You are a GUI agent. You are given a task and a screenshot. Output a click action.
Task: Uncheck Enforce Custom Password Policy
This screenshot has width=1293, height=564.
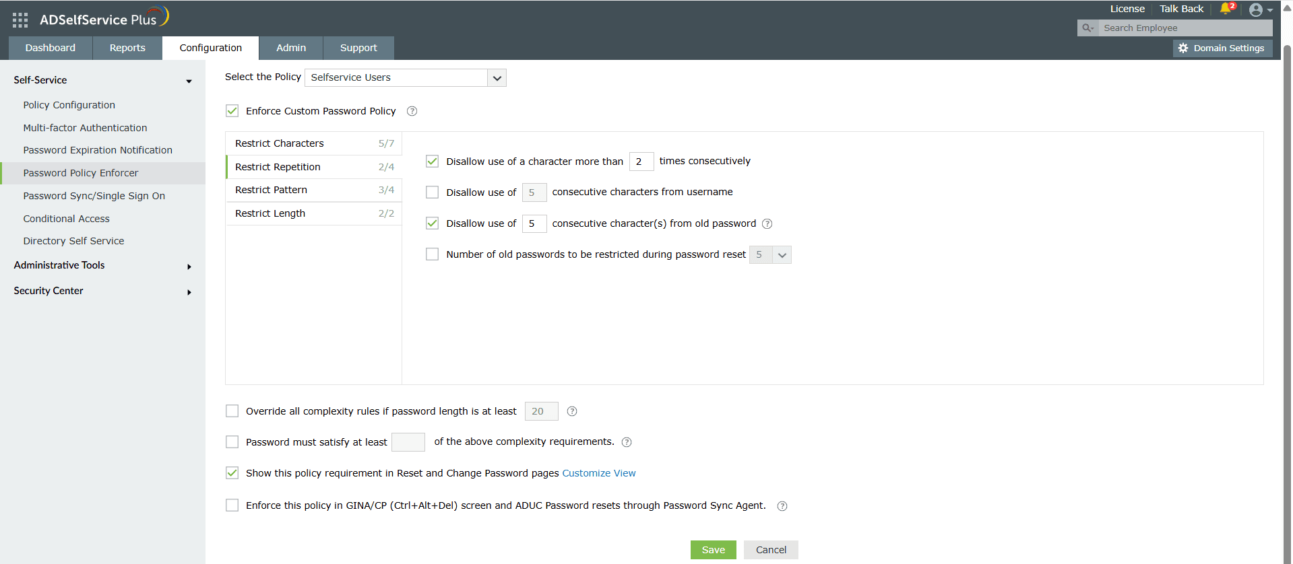232,111
